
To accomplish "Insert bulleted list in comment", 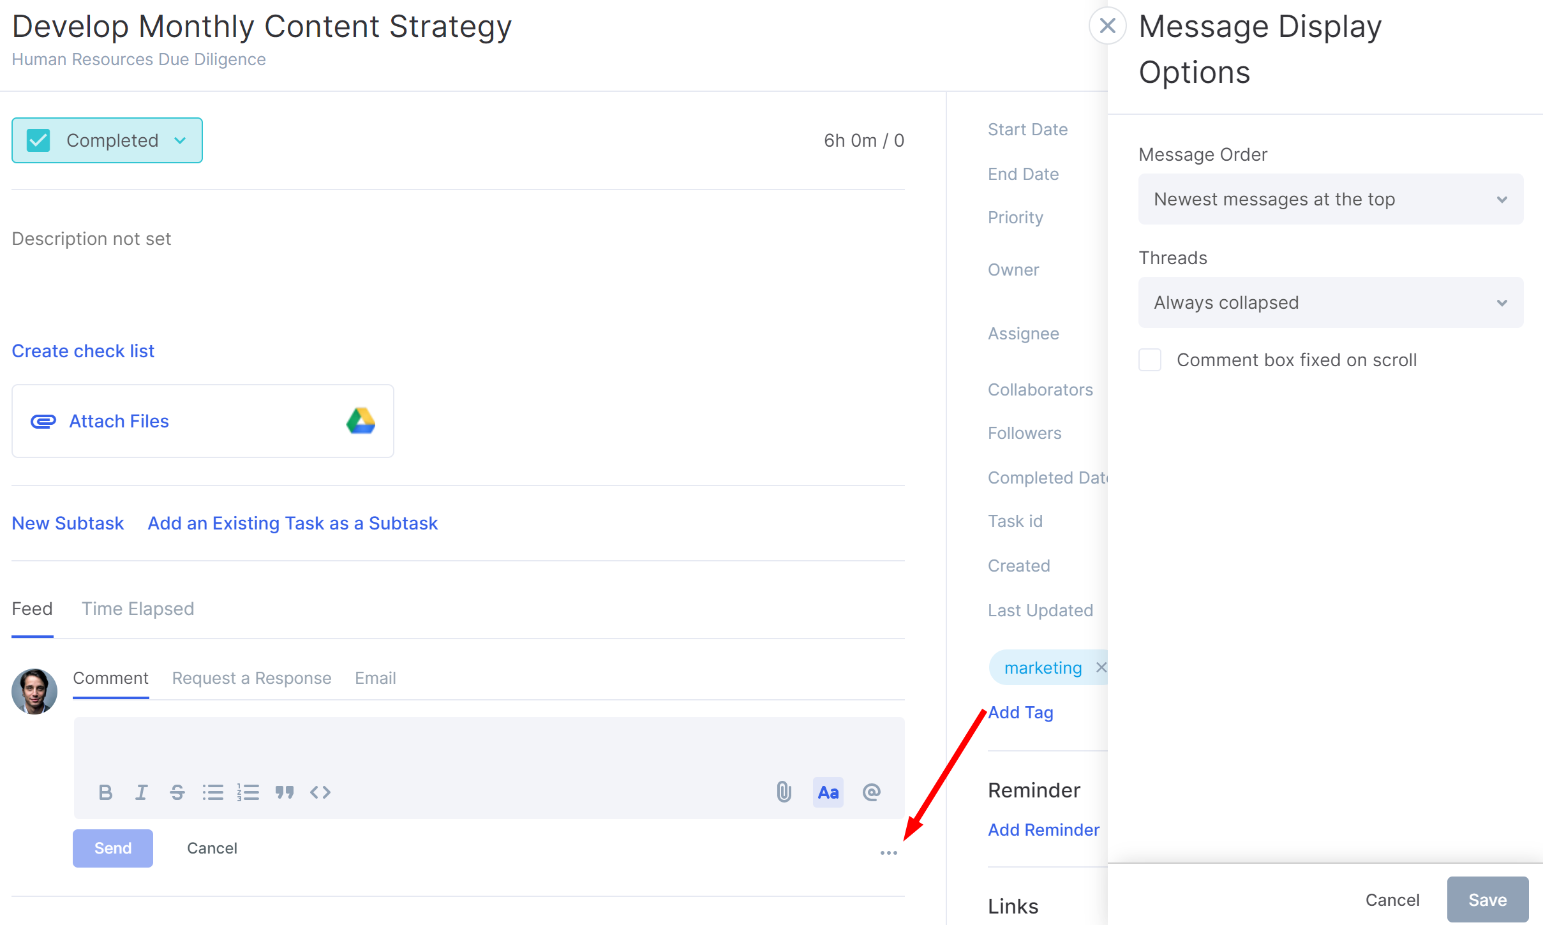I will click(x=213, y=792).
